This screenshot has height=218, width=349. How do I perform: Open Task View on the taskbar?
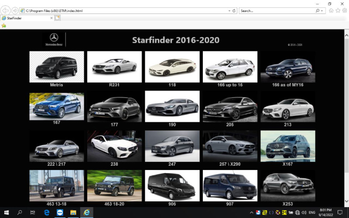33,212
